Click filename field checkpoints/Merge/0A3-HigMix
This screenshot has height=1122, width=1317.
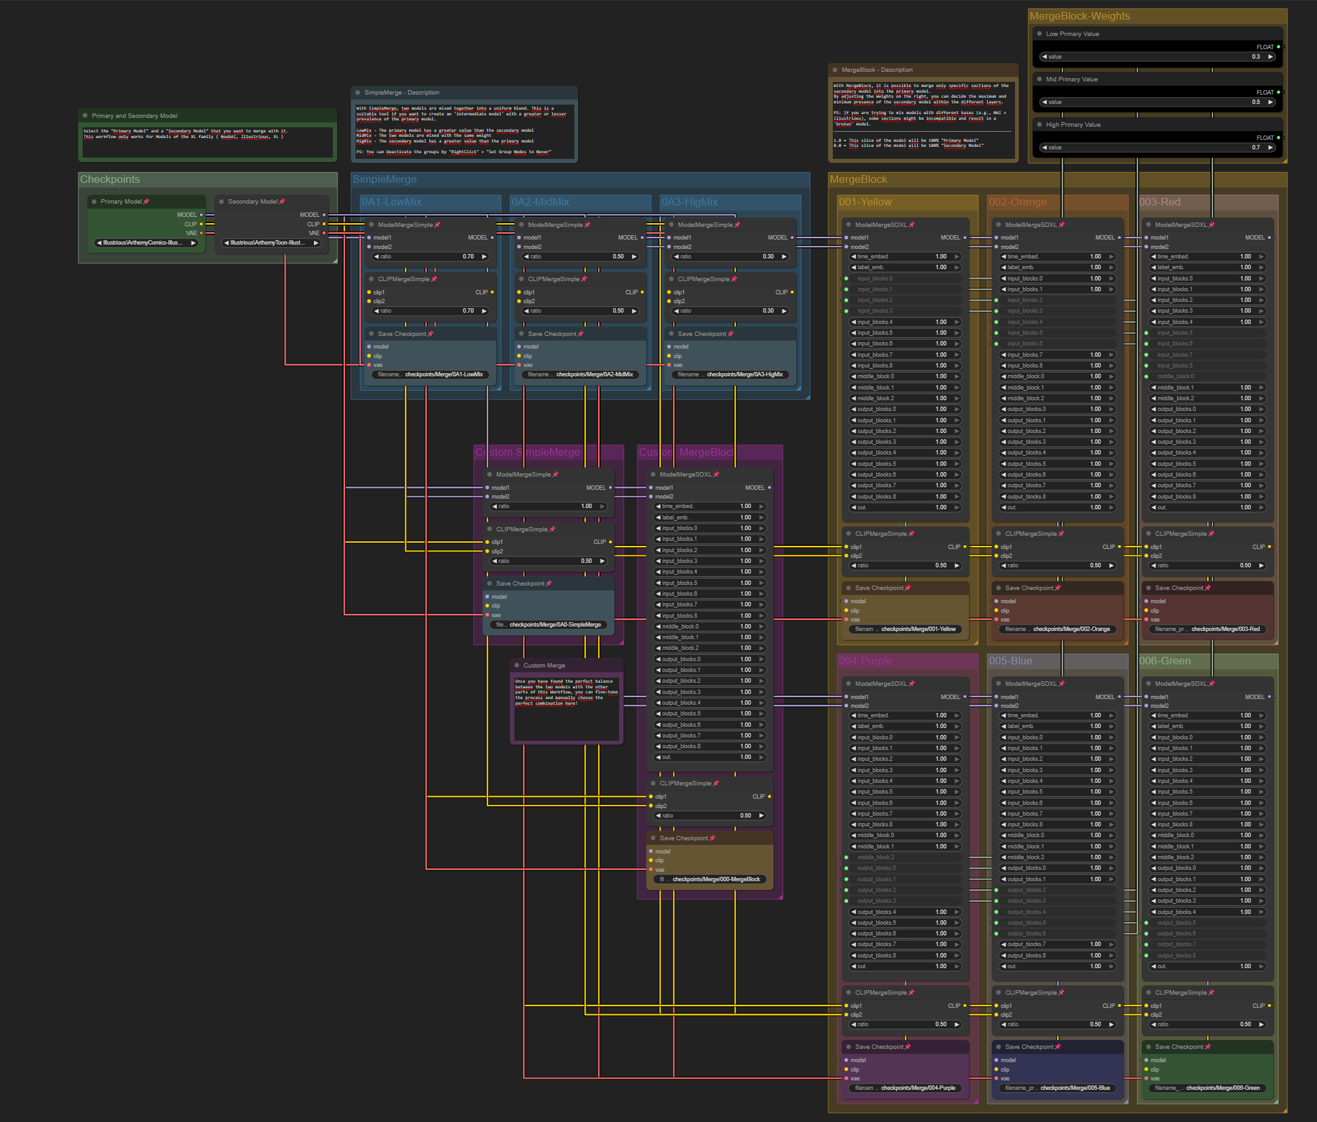pyautogui.click(x=729, y=375)
